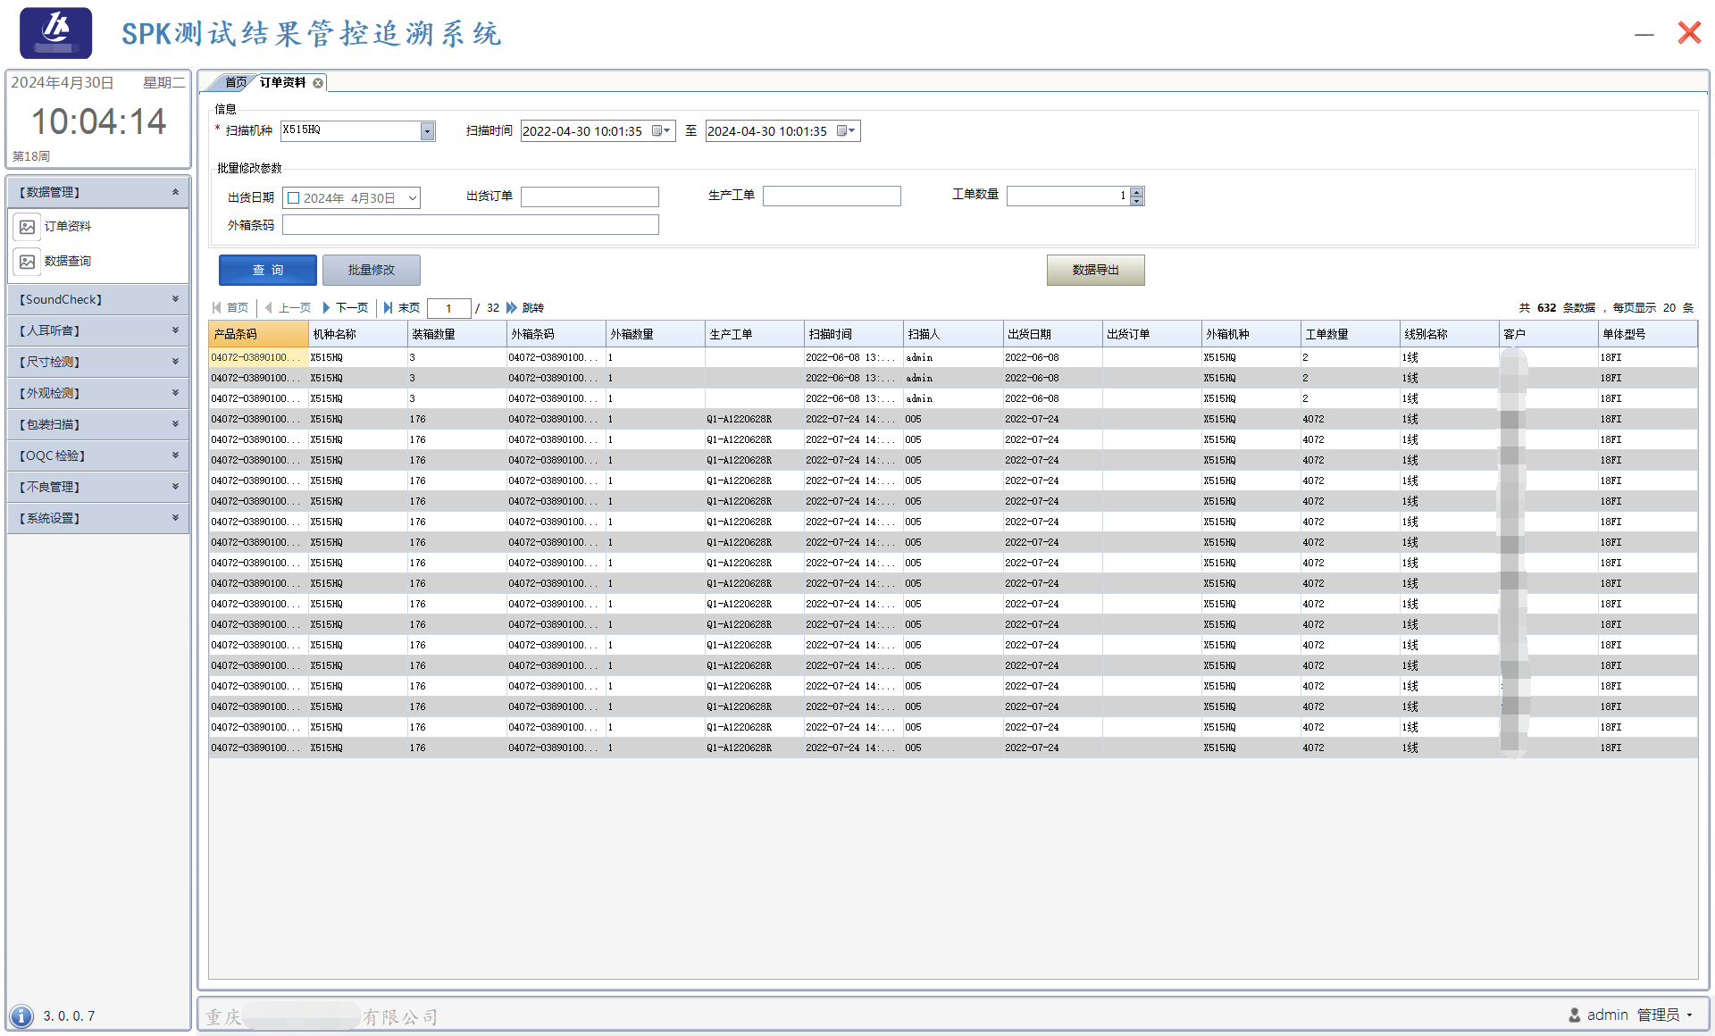The width and height of the screenshot is (1715, 1036).
Task: Open the 扫描机种 dropdown
Action: click(x=428, y=131)
